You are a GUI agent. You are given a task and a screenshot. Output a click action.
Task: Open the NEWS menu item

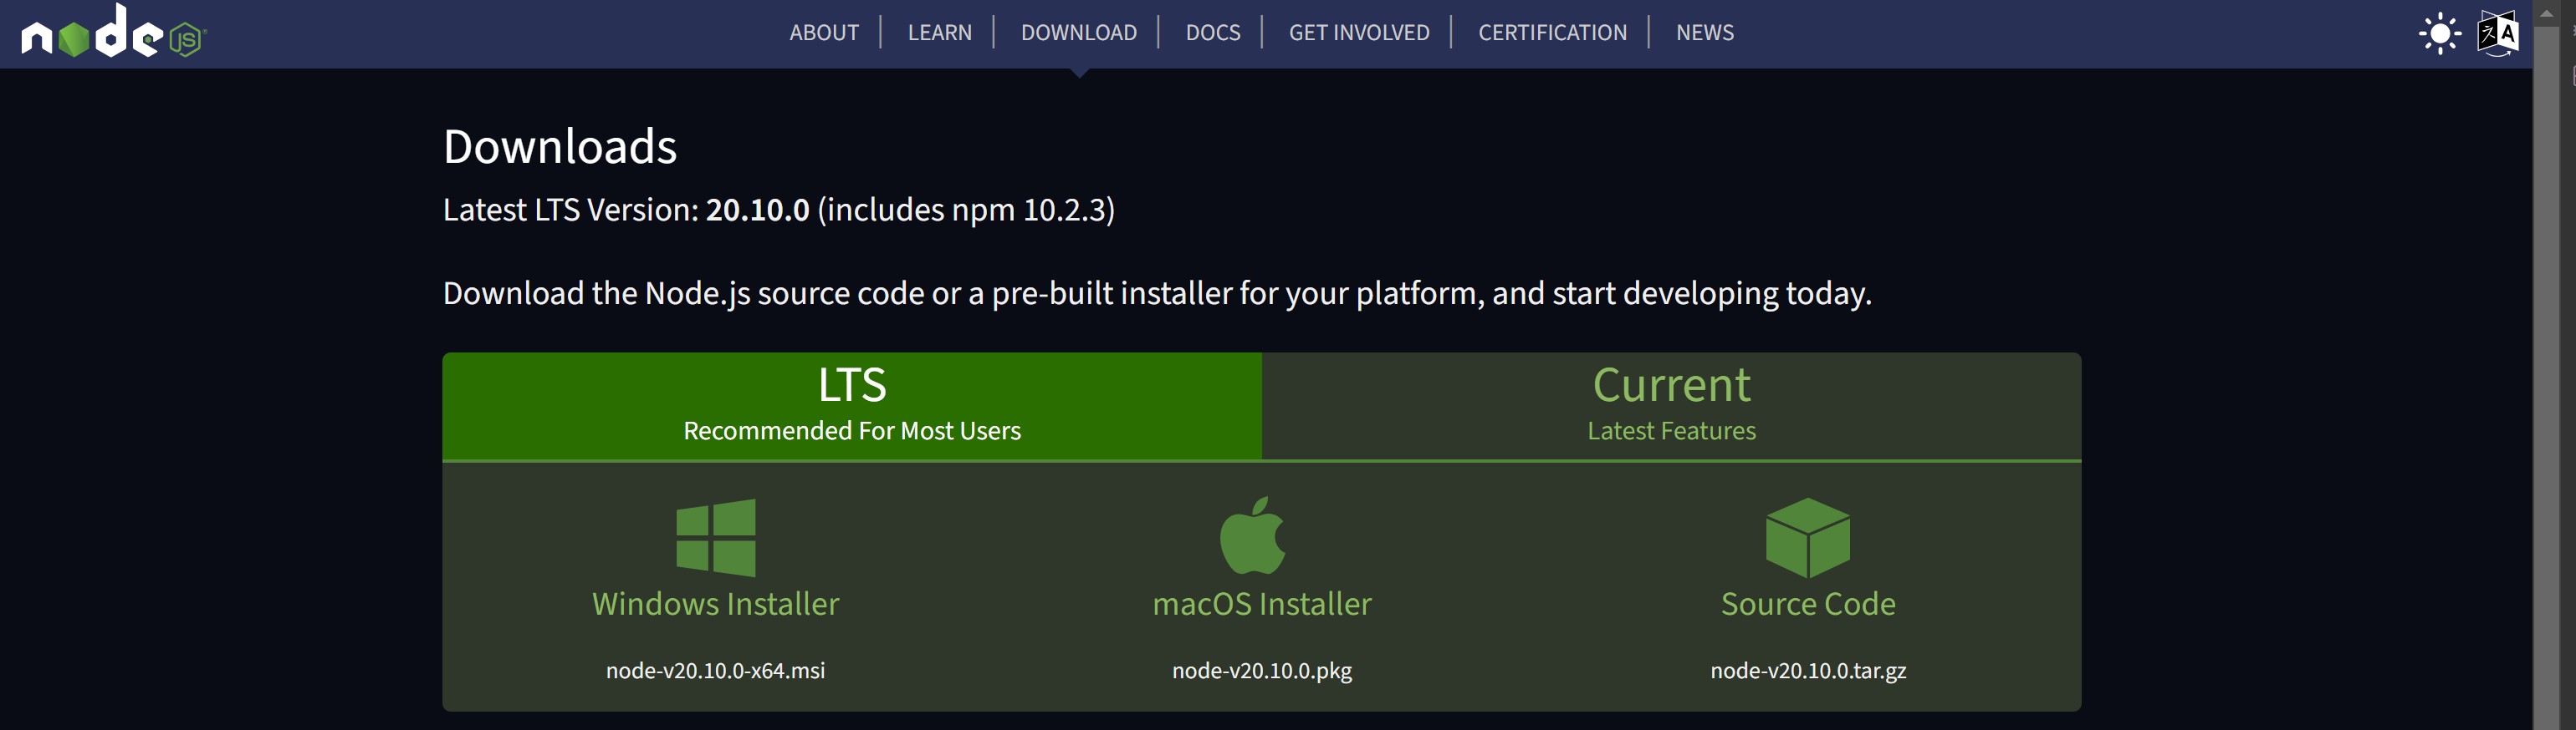(1704, 32)
